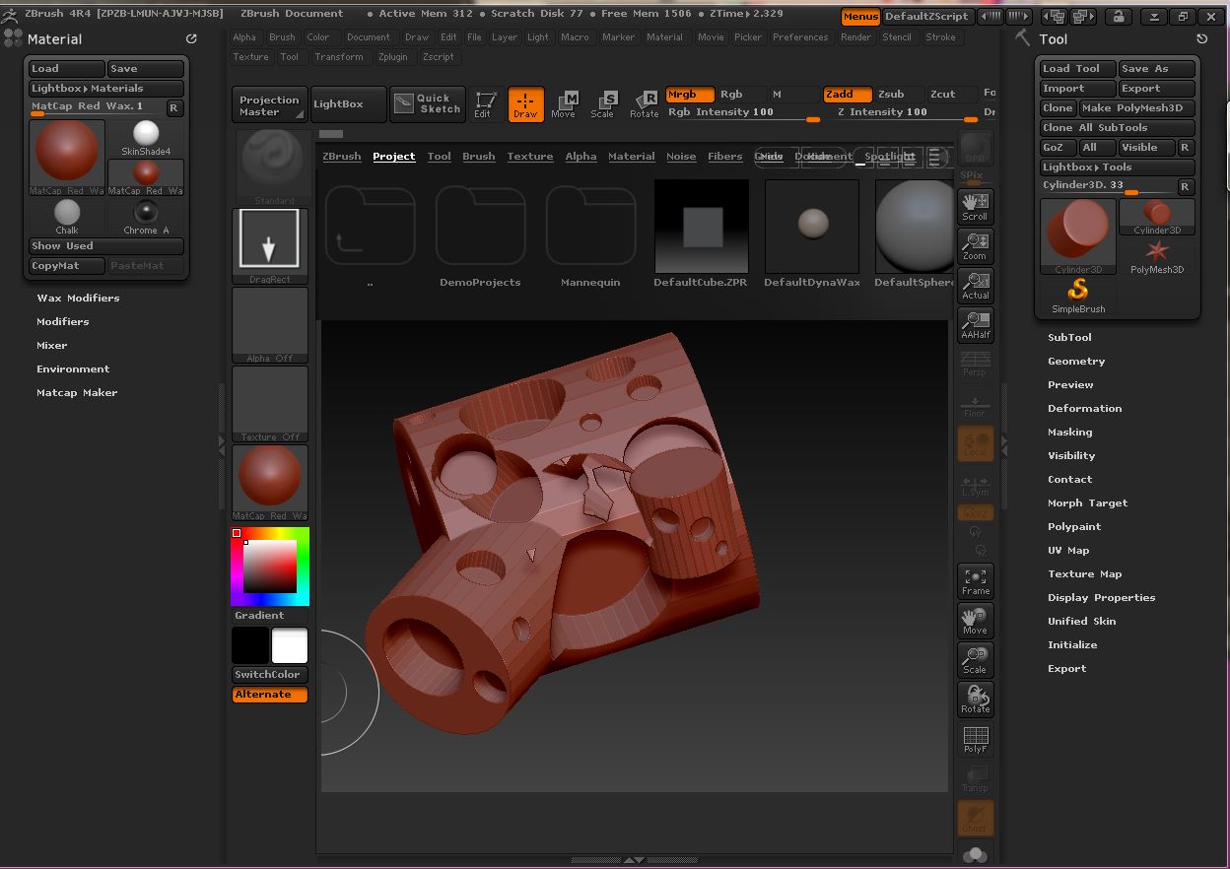Select the PolyMesh3D star tool
This screenshot has height=869, width=1230.
point(1157,256)
